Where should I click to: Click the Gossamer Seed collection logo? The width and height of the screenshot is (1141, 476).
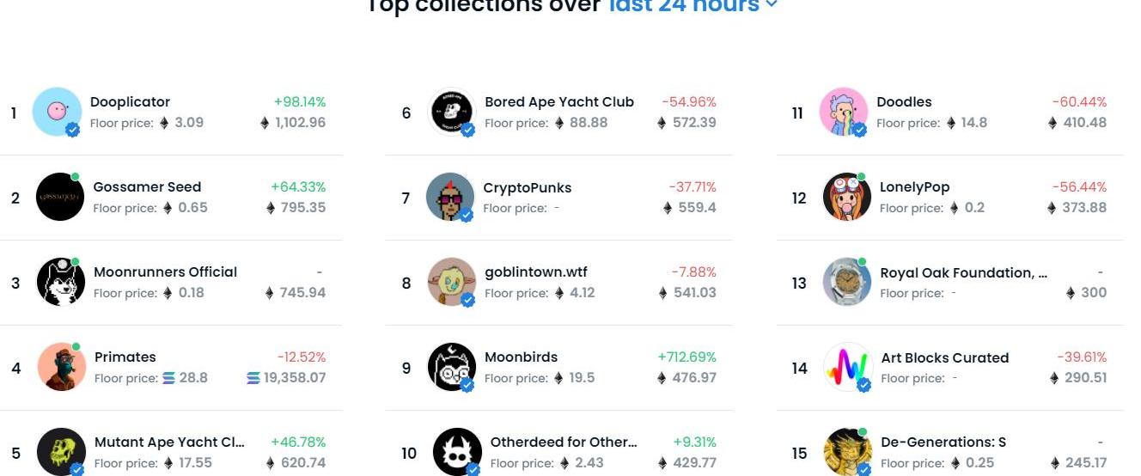(x=60, y=197)
